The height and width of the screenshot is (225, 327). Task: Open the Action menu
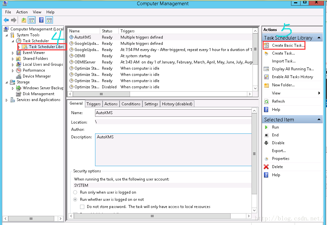22,12
